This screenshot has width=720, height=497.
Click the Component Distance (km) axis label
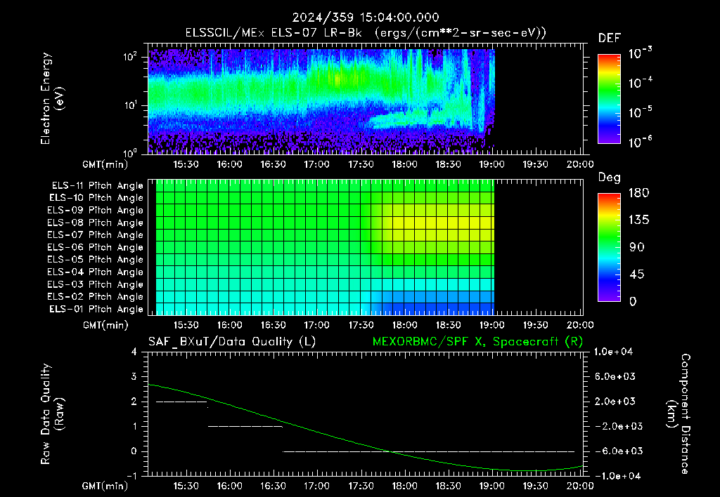(679, 414)
